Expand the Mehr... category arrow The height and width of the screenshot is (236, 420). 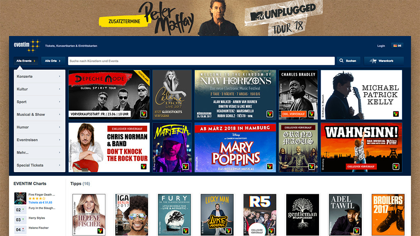point(59,152)
